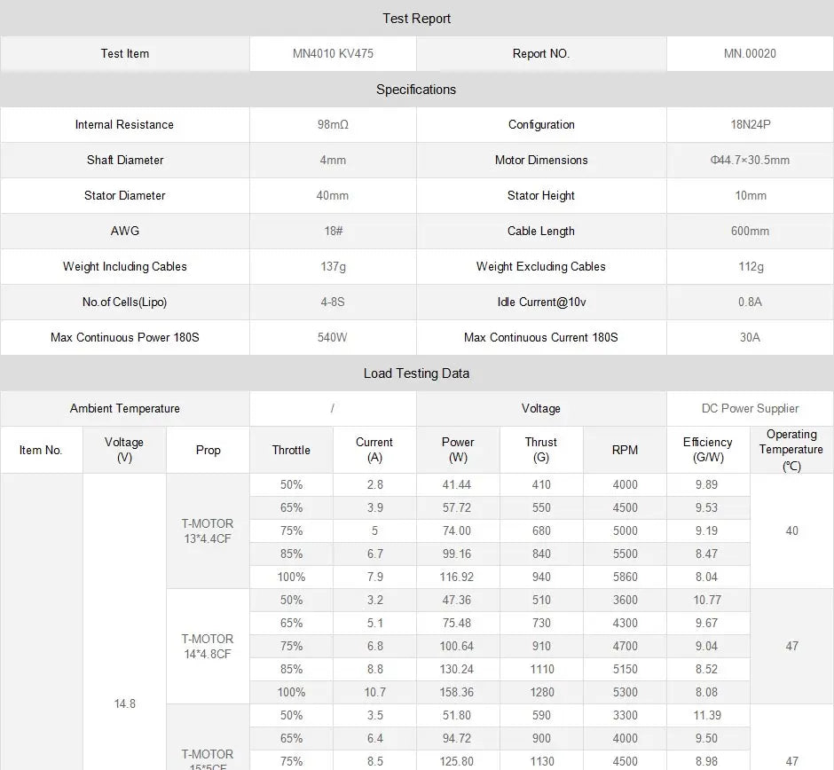Click the 540W max continuous power value
Viewport: 834px width, 770px height.
pos(333,338)
